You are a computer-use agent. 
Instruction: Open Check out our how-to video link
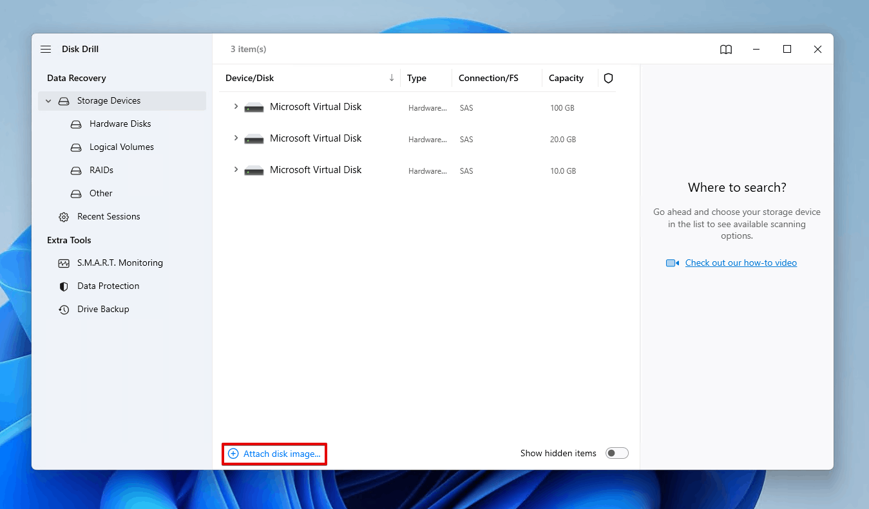741,263
